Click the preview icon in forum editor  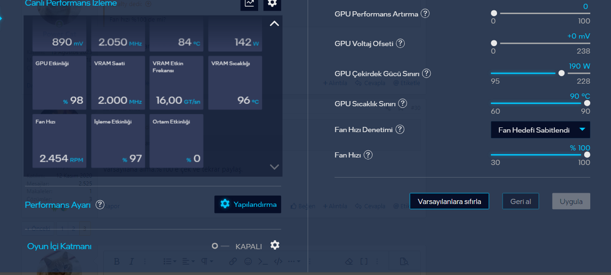click(404, 261)
